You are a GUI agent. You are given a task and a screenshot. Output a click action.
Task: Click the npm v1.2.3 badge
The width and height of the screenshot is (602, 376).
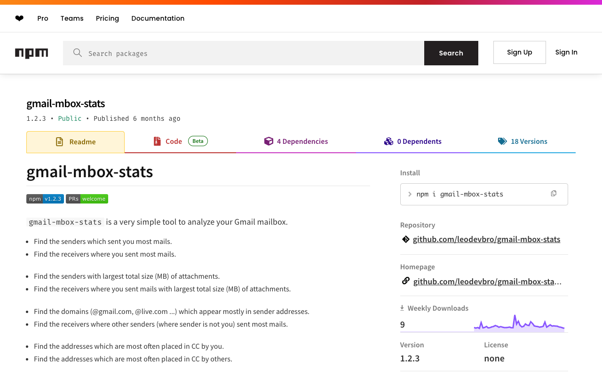point(45,199)
